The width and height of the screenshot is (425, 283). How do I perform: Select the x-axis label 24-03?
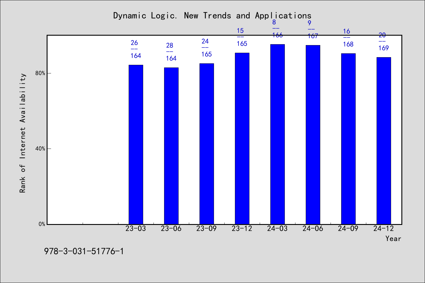coord(277,228)
